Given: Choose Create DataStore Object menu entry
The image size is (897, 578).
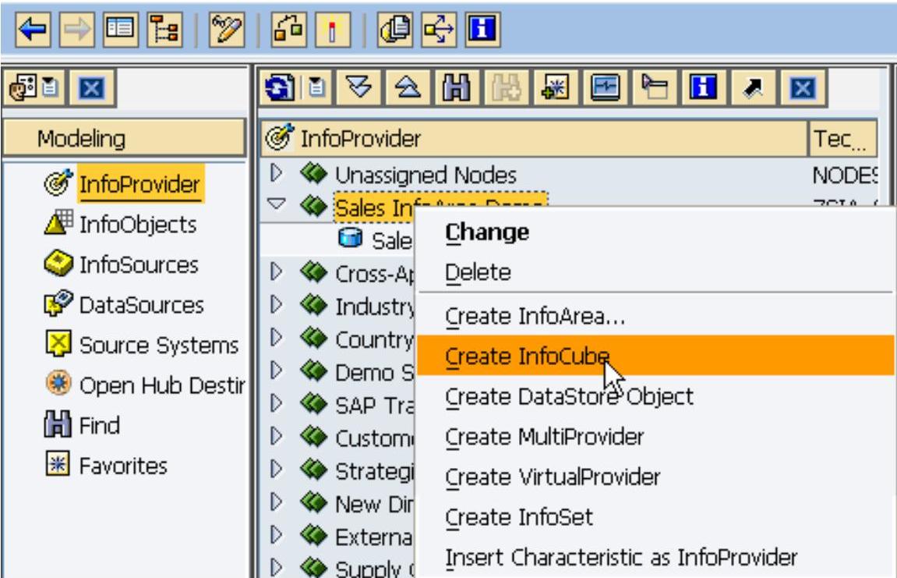Looking at the screenshot, I should coord(569,396).
